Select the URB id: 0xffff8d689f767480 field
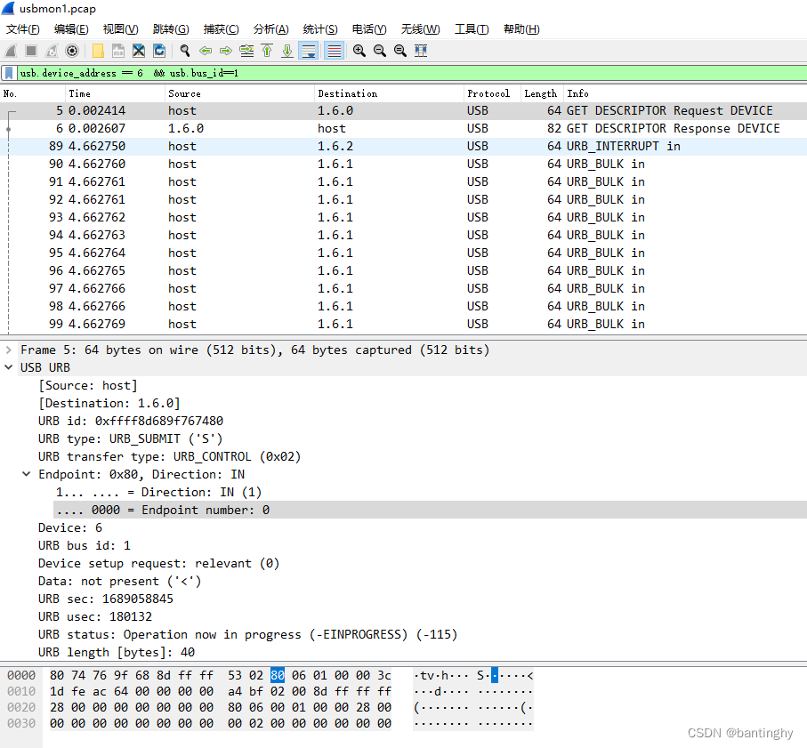The height and width of the screenshot is (748, 807). 131,422
